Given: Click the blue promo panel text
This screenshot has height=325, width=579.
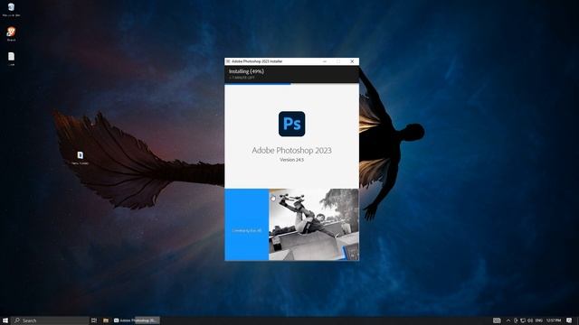Looking at the screenshot, I should [246, 231].
